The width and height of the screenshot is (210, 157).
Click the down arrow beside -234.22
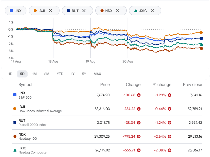point(139,109)
